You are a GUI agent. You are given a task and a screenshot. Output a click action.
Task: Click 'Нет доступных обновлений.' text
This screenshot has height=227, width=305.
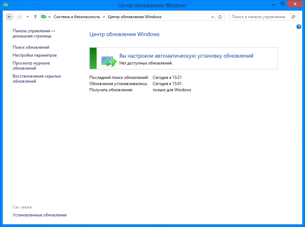point(146,63)
